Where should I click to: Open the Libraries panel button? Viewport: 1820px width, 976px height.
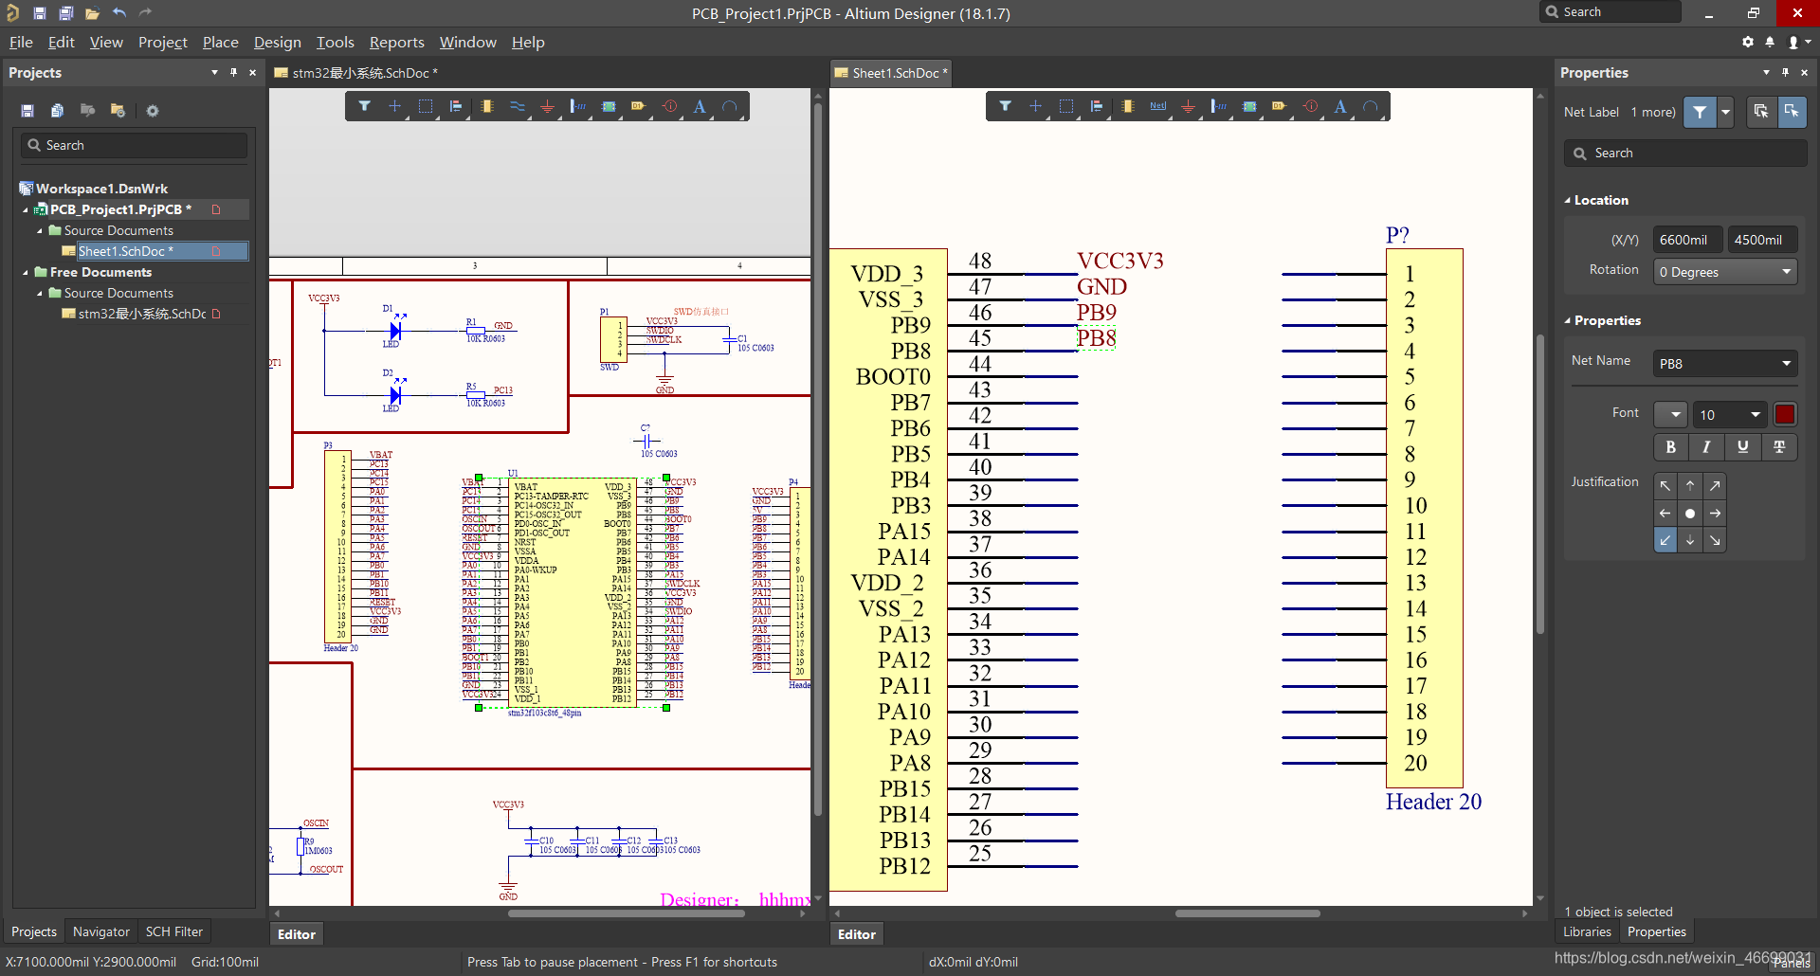[1587, 931]
